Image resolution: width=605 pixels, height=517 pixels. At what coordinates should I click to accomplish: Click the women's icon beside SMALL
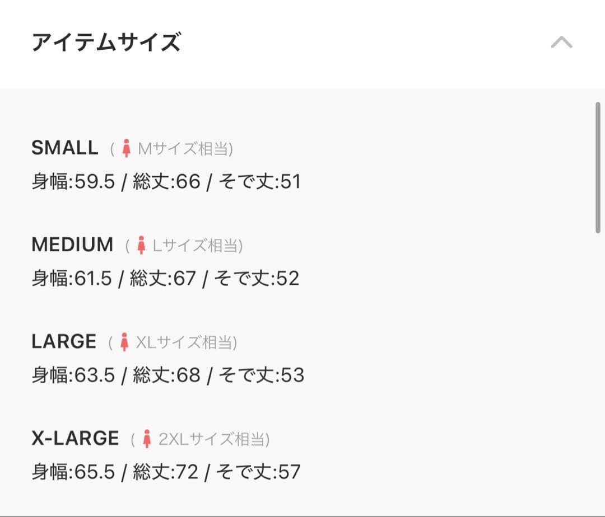(127, 148)
